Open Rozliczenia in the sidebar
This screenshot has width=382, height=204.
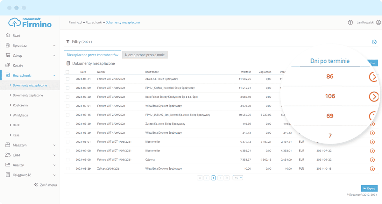click(20, 105)
